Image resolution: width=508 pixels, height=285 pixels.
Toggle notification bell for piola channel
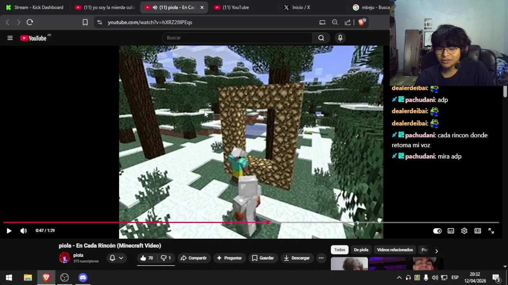pyautogui.click(x=112, y=258)
